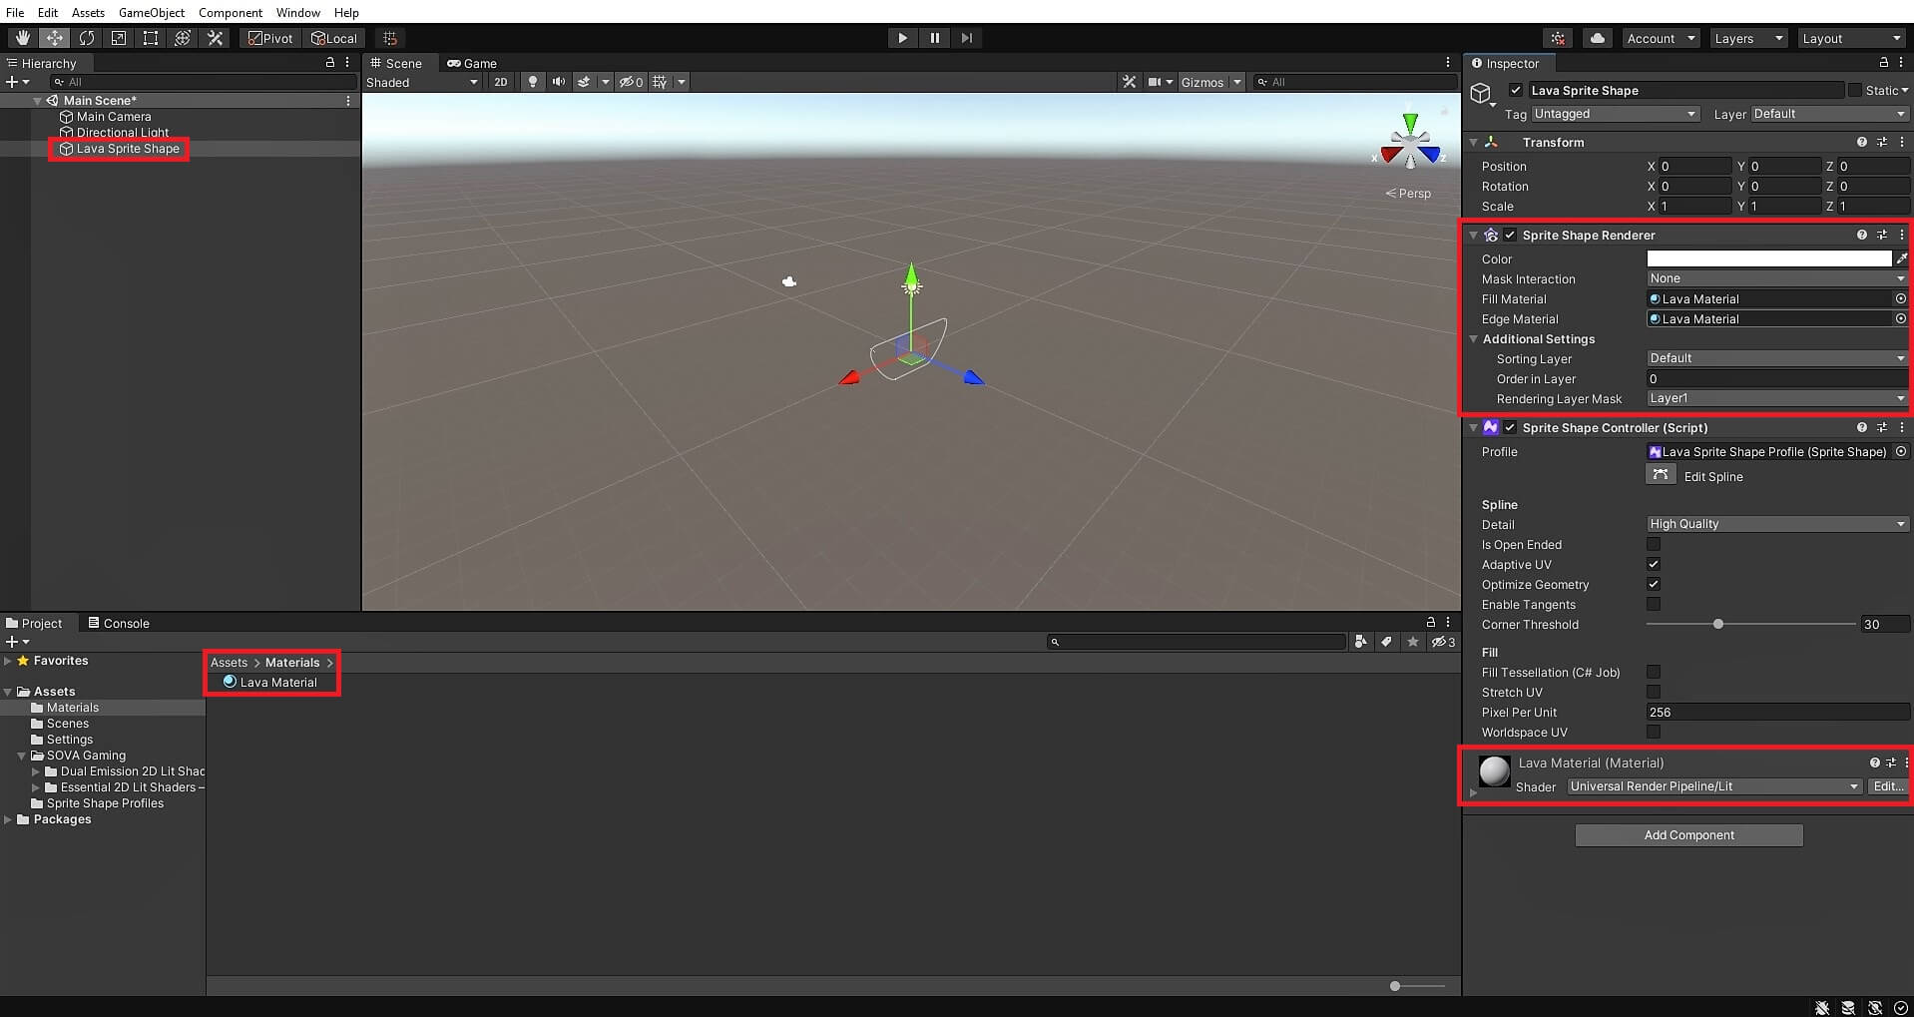The image size is (1914, 1017).
Task: Toggle the Pivot handle position button
Action: point(270,38)
